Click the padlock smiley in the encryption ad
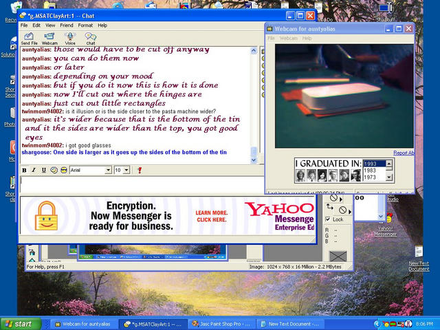Image resolution: width=440 pixels, height=330 pixels. pos(46,216)
